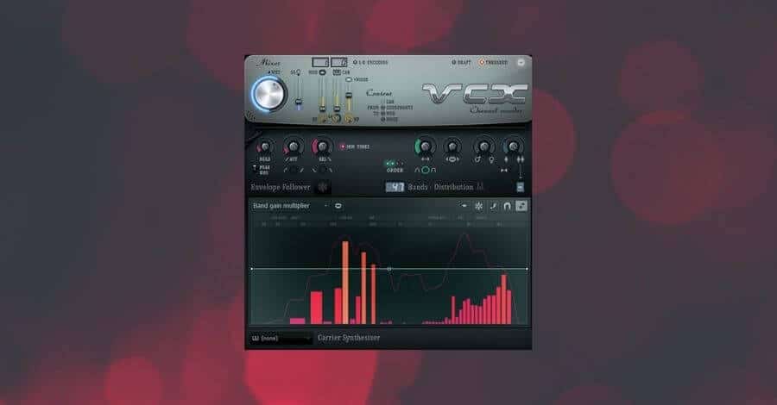Viewport: 777px width, 405px height.
Task: Click the center tension handle on envelope line
Action: click(389, 269)
